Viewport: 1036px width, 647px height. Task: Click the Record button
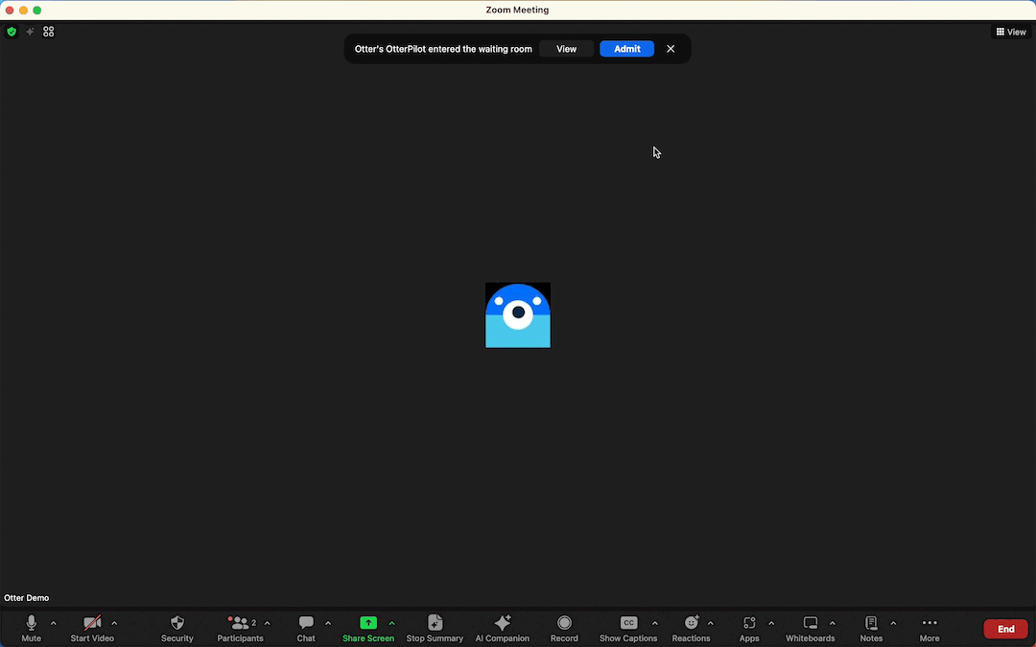pos(564,629)
